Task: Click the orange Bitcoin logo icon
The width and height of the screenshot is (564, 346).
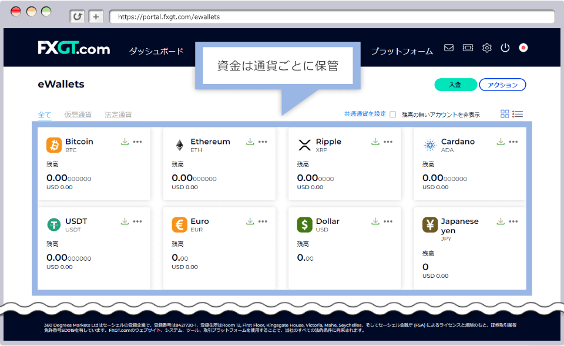Action: click(x=54, y=145)
